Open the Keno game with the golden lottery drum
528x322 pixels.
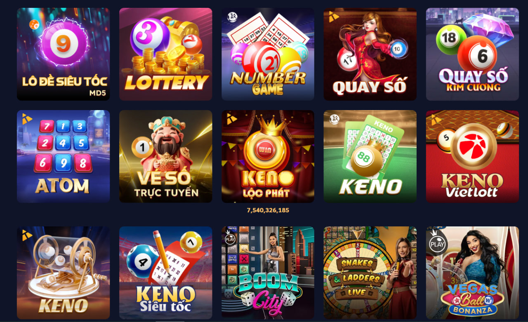63,273
